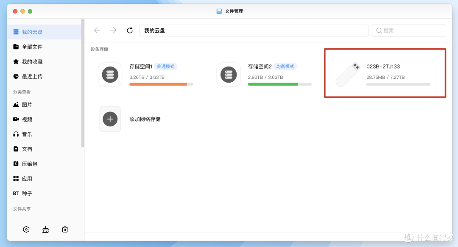Click the camera icon beside 视频

pyautogui.click(x=16, y=119)
